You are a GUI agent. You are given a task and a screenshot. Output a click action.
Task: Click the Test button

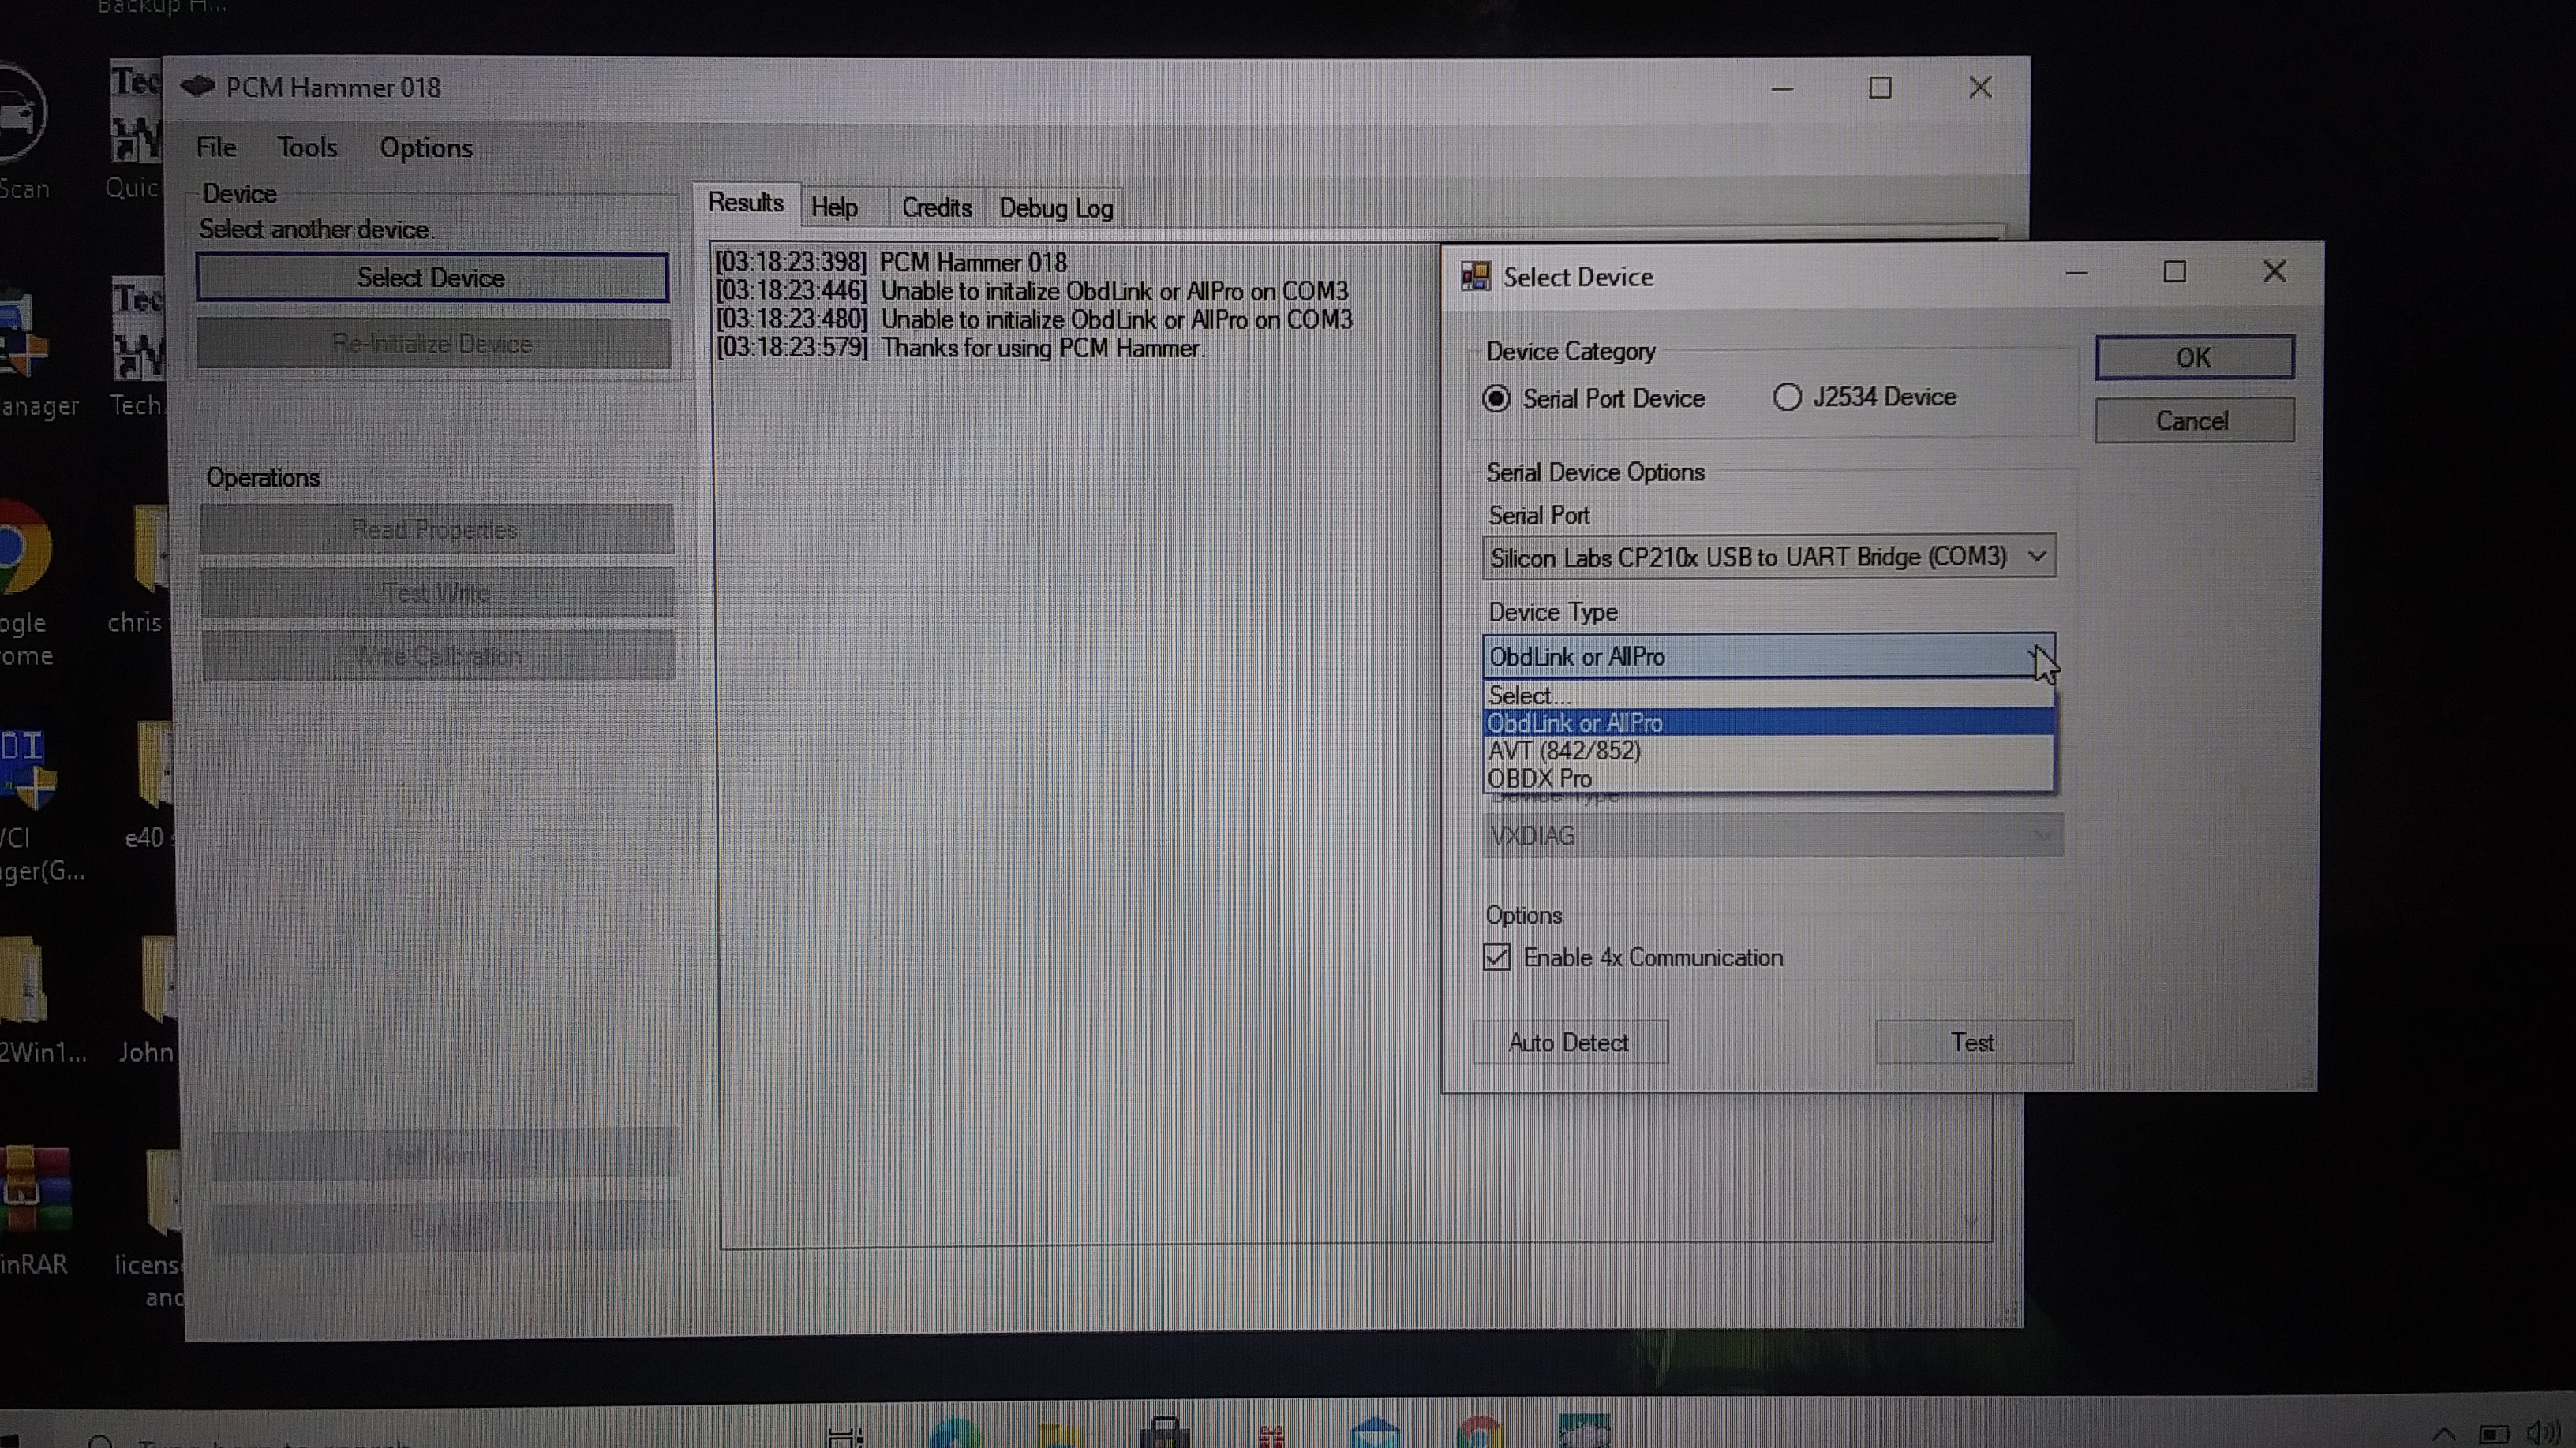pos(1973,1043)
